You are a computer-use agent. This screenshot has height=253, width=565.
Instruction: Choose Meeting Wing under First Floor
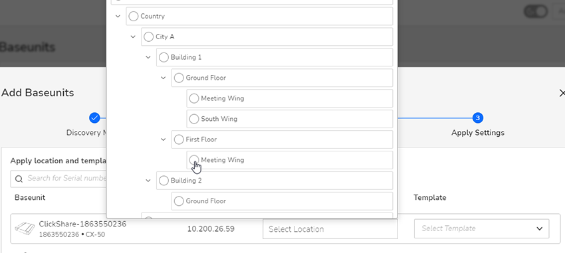pos(194,160)
